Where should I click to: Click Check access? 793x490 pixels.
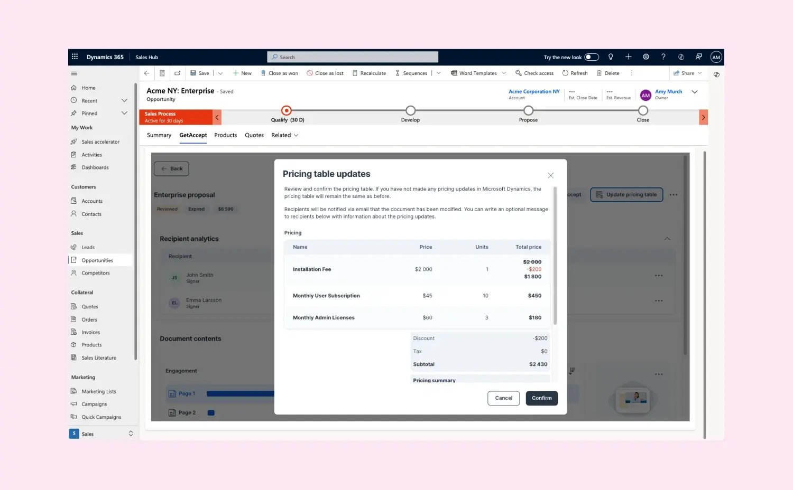[534, 73]
